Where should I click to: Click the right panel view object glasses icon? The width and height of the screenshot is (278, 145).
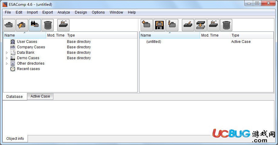coord(213,25)
